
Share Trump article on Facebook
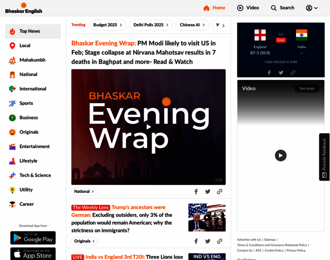196,241
